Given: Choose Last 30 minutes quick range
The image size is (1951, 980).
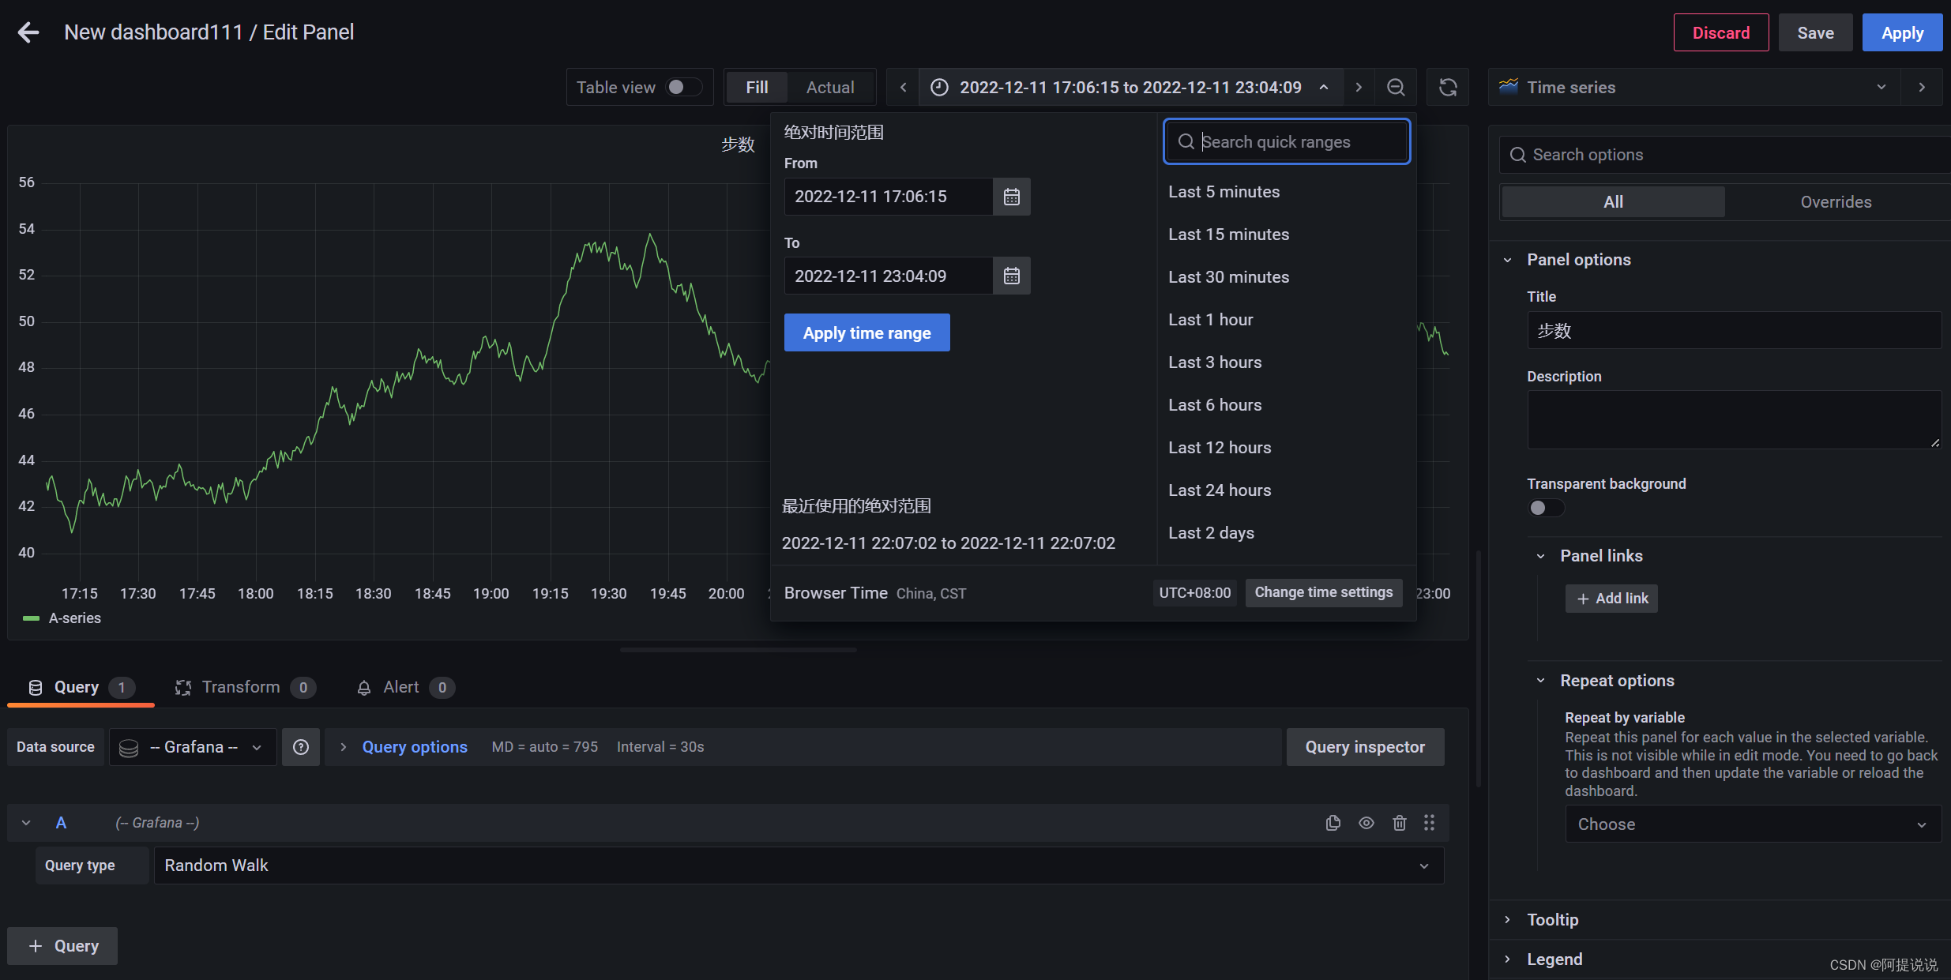Looking at the screenshot, I should pos(1228,277).
